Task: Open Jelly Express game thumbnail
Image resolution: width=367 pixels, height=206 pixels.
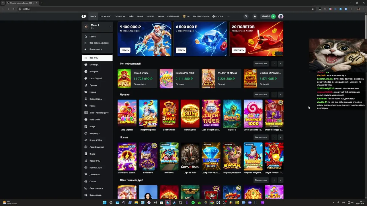Action: pyautogui.click(x=127, y=114)
